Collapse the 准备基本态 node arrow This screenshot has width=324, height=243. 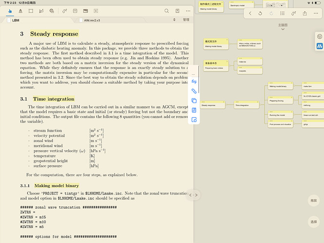(x=227, y=61)
